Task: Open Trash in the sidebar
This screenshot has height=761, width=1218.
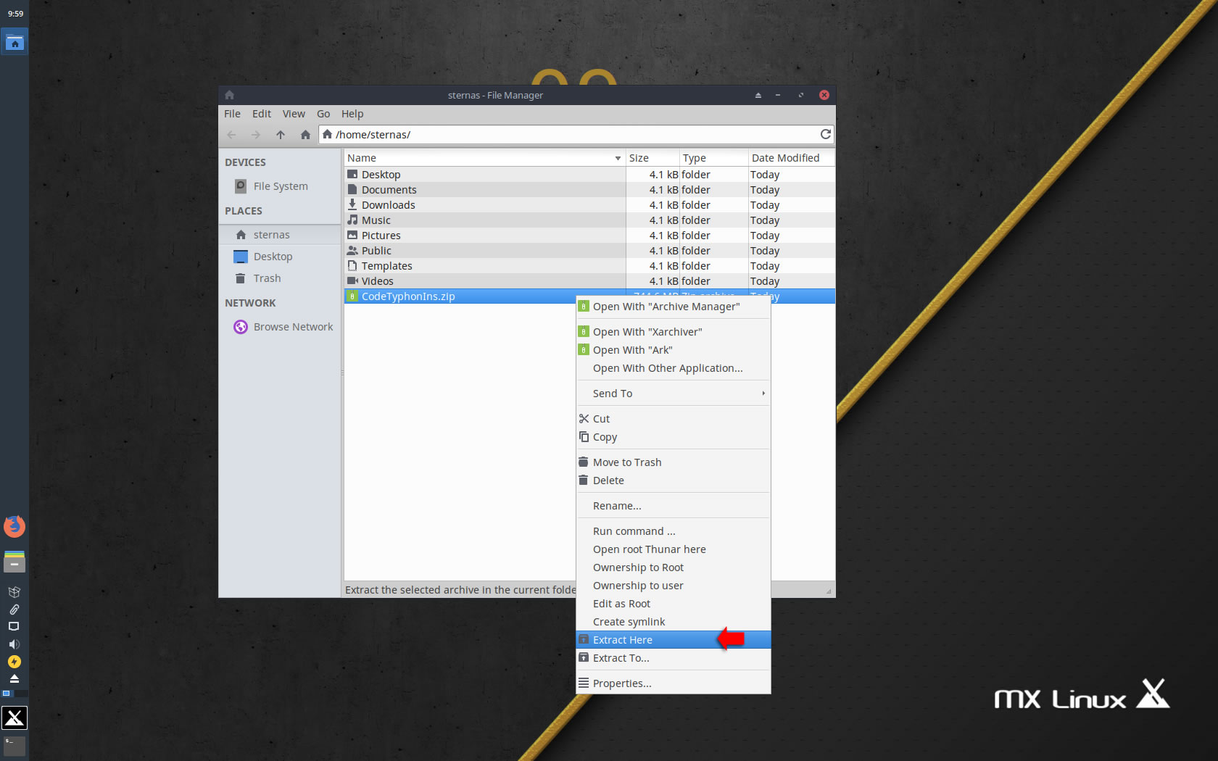Action: tap(280, 278)
